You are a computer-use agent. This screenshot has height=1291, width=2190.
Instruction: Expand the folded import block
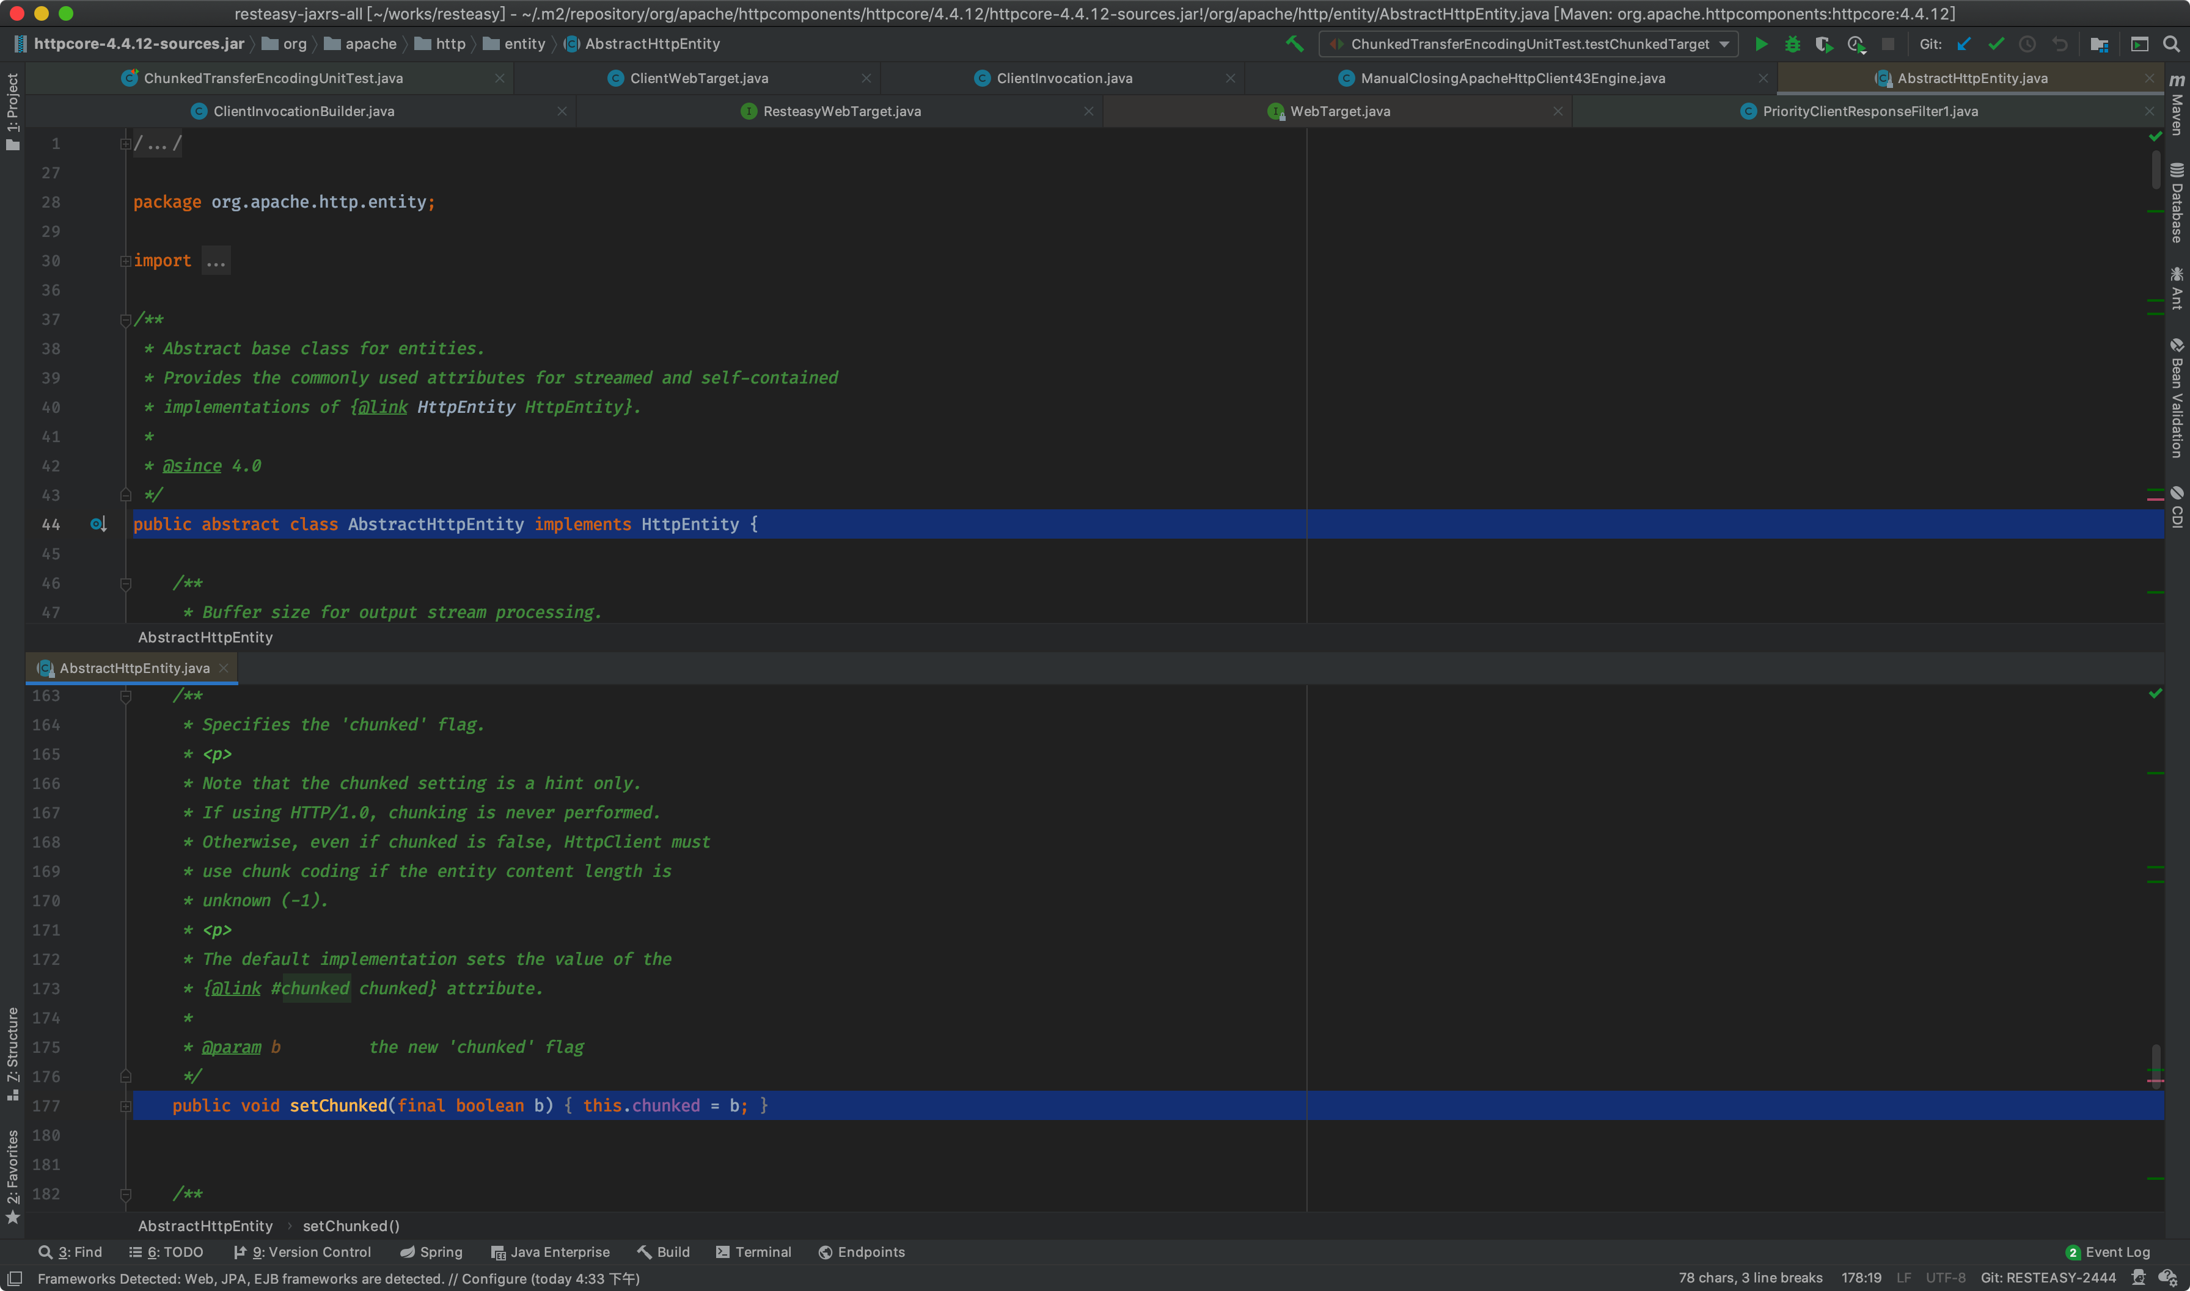click(x=125, y=260)
